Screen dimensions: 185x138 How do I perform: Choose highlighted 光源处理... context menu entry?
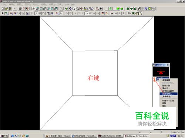click(168, 94)
